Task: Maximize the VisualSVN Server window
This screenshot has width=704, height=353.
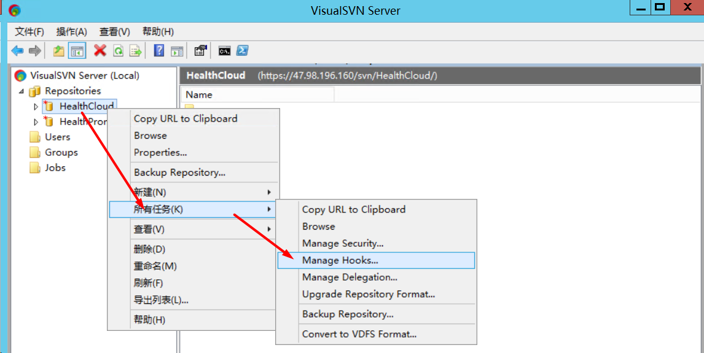Action: pos(660,7)
